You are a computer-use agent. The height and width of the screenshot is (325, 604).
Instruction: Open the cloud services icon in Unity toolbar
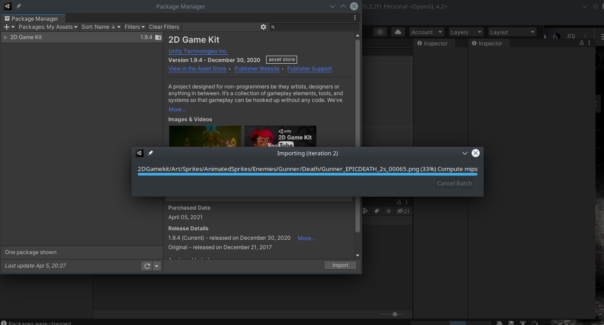(x=398, y=32)
